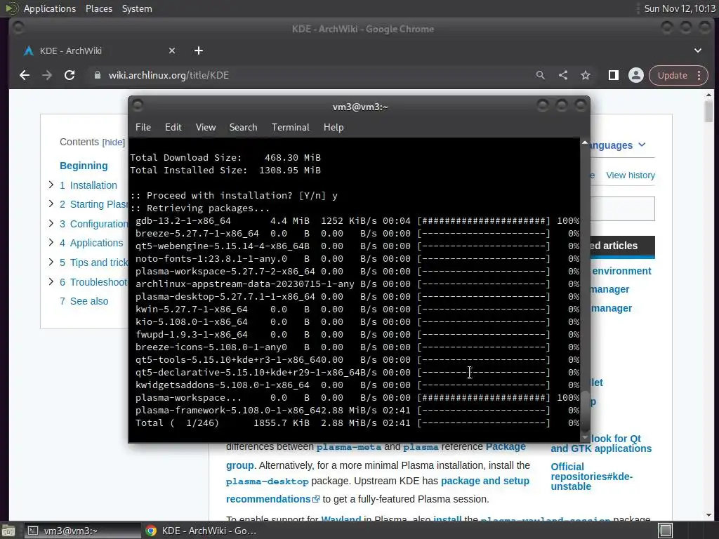
Task: Jump to Beginning of the article
Action: click(x=84, y=166)
